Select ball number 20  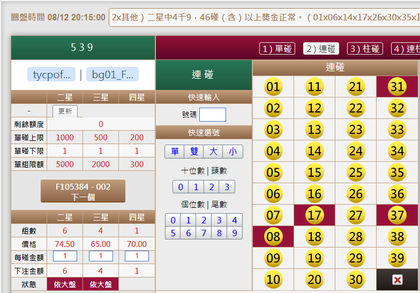314,280
